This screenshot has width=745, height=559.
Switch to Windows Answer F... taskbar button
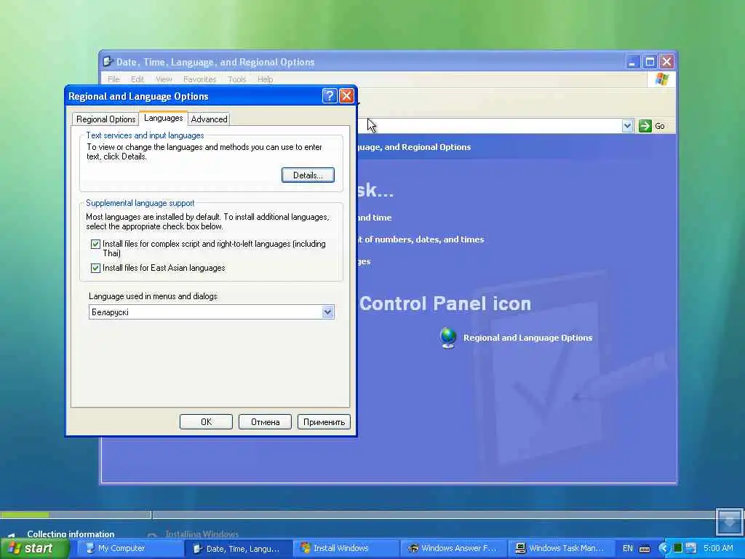pyautogui.click(x=453, y=549)
